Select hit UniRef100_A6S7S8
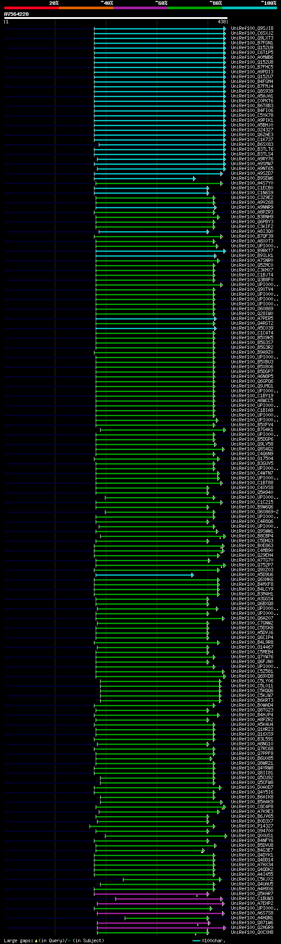 pos(252,913)
